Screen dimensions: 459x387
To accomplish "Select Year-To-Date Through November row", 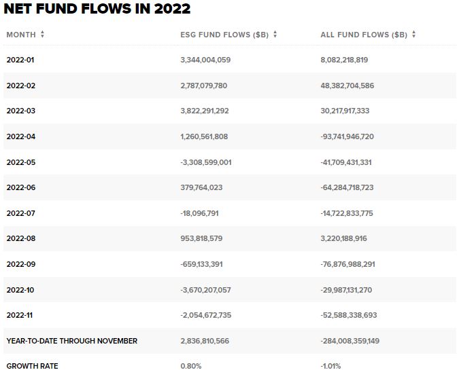I will [71, 341].
